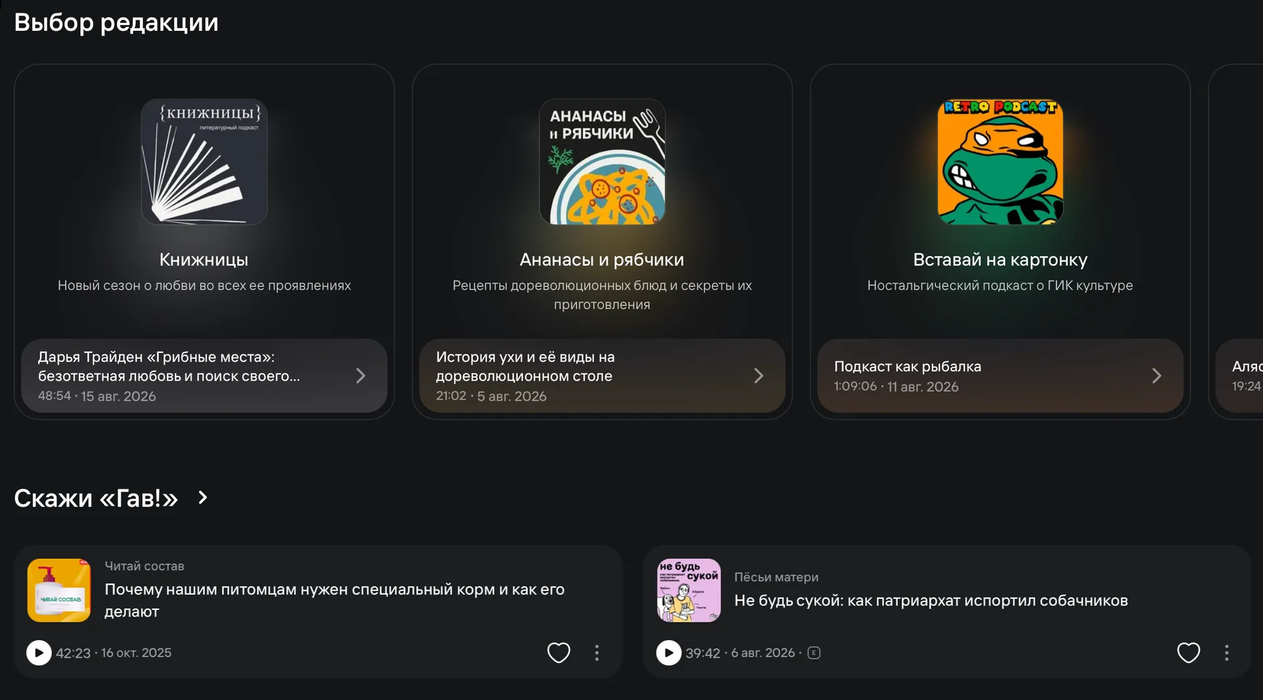
Task: Play the Читай состав pet food episode
Action: point(39,653)
